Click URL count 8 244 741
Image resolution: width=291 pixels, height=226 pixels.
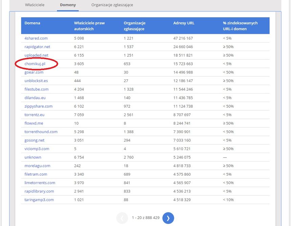(x=182, y=123)
